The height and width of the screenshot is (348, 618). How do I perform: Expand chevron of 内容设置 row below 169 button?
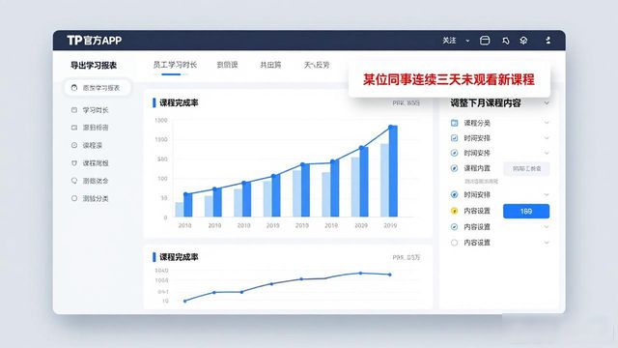(x=547, y=227)
